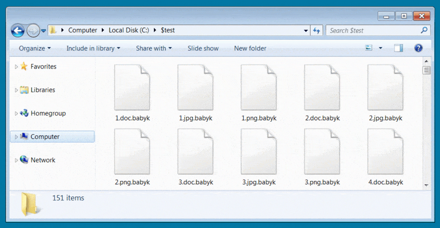Screen dimensions: 440x228
Task: Select the 1.png.babyk file icon
Action: 259,87
